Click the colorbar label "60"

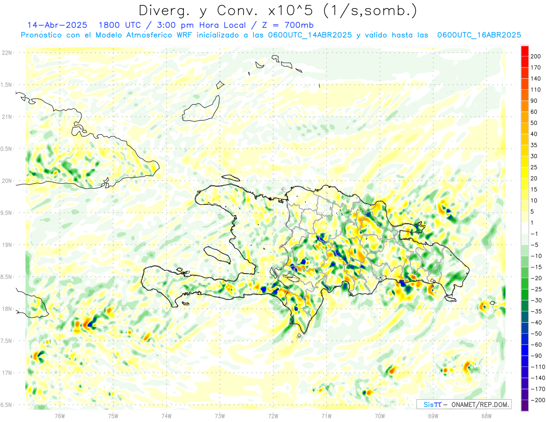pyautogui.click(x=535, y=112)
